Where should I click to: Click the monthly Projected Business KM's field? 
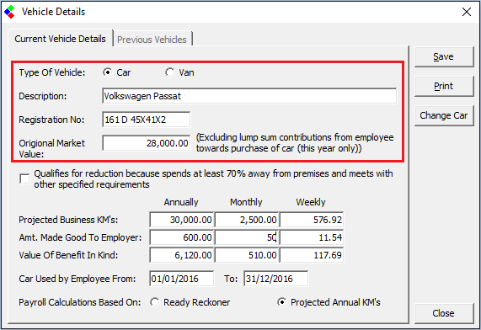coord(247,220)
